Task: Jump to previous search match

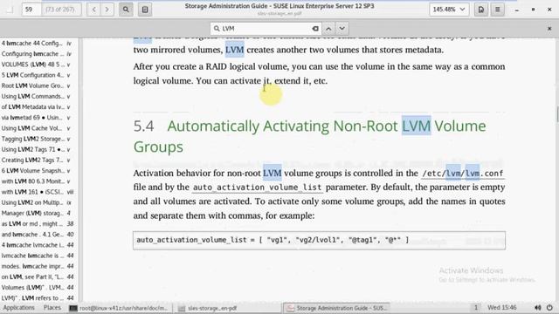Action: coord(328,29)
